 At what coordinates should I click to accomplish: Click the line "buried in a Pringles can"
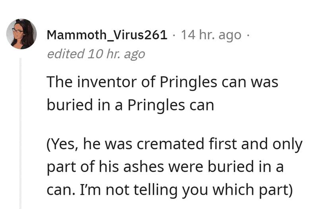[x=130, y=105]
